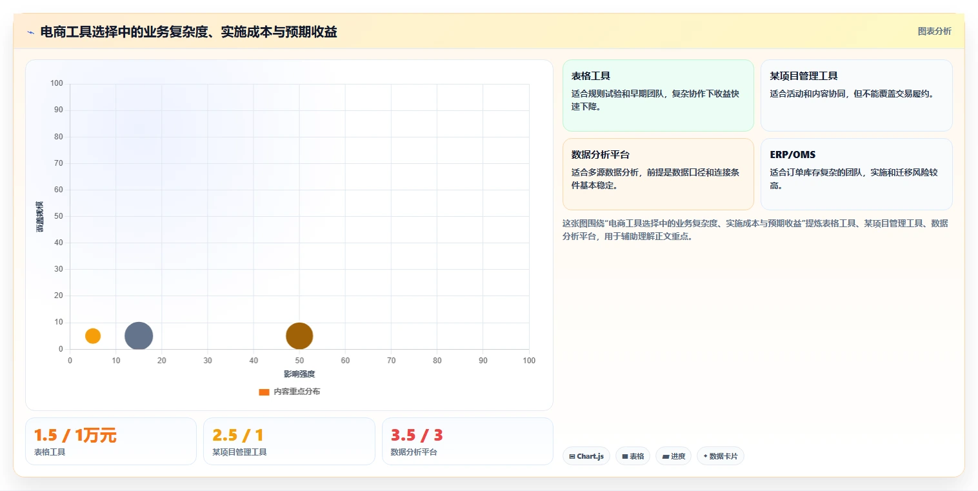The width and height of the screenshot is (978, 491).
Task: Click the 某项目管理工具 label under stat card
Action: coord(239,452)
